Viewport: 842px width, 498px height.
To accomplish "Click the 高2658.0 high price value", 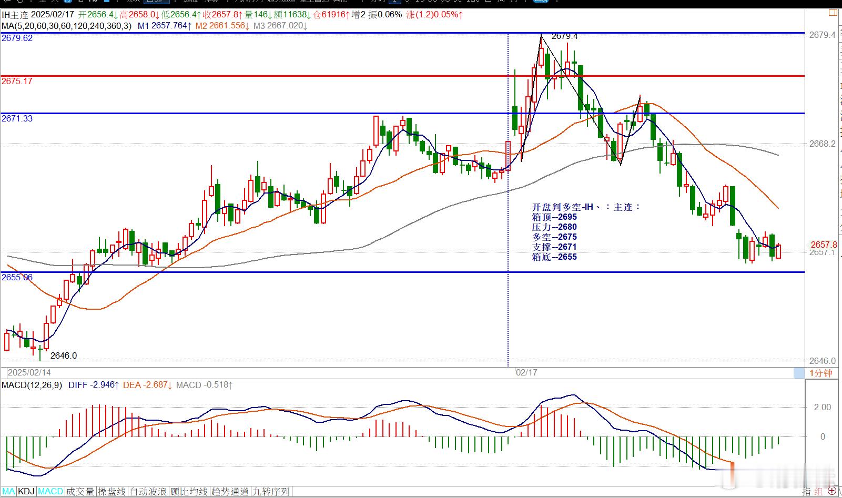I will [139, 15].
